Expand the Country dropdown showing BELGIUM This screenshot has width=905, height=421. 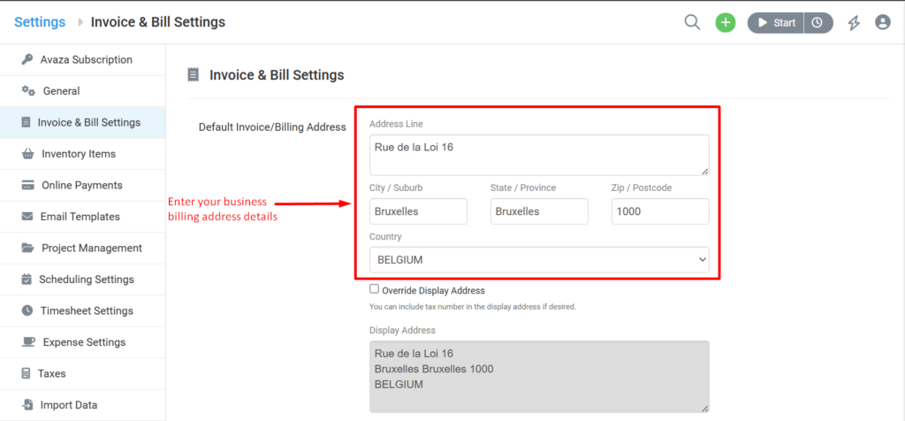click(x=539, y=260)
